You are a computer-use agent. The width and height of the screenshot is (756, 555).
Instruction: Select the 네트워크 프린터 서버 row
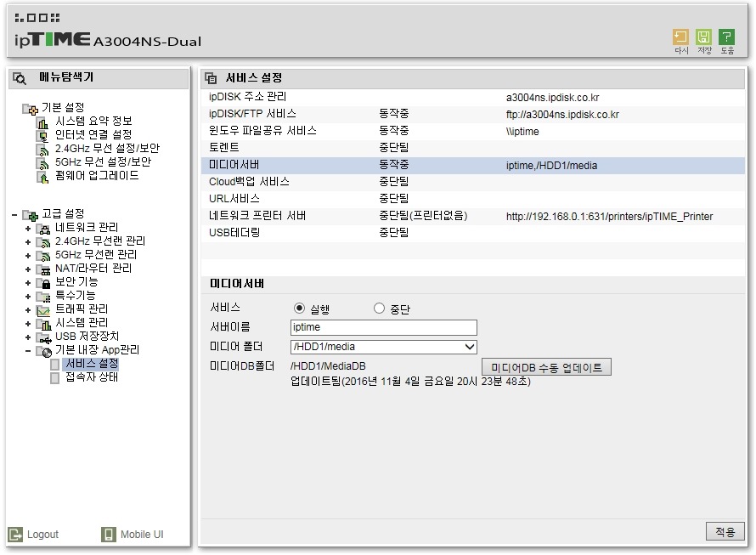point(472,216)
